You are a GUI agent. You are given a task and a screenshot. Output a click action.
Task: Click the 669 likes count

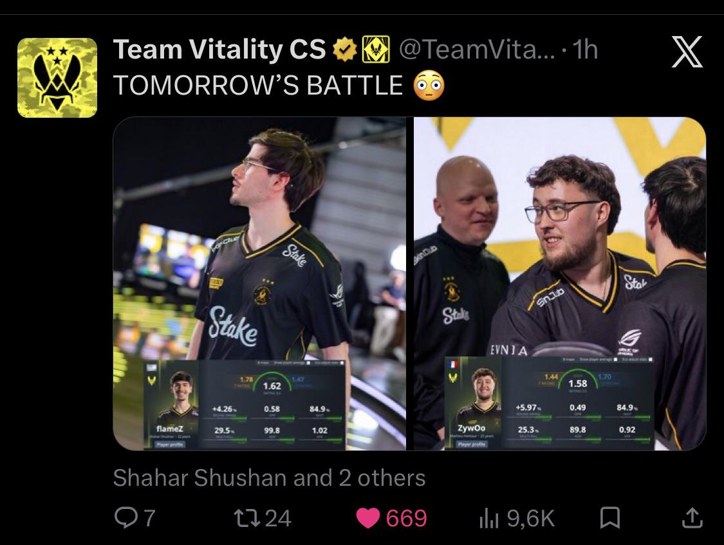[x=406, y=518]
